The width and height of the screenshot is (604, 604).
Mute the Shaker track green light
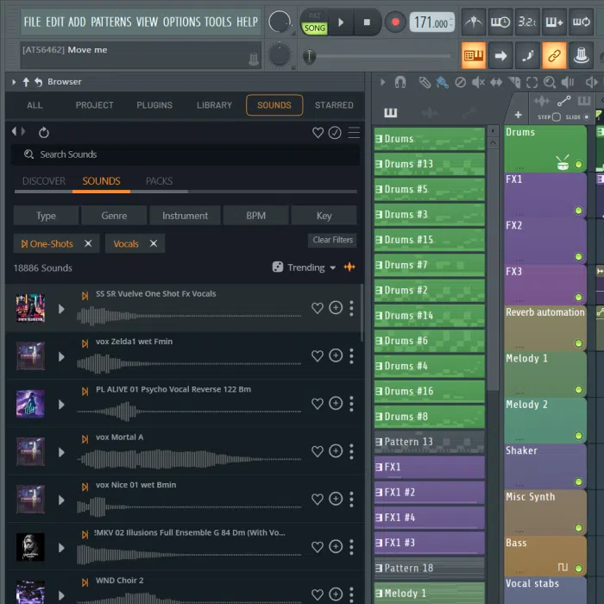(578, 481)
